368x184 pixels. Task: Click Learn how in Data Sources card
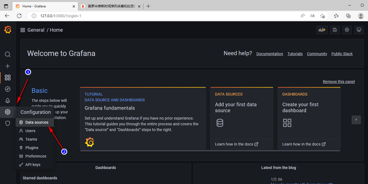point(237,144)
